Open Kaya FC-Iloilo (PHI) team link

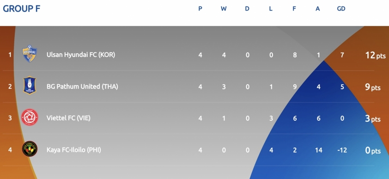(73, 150)
